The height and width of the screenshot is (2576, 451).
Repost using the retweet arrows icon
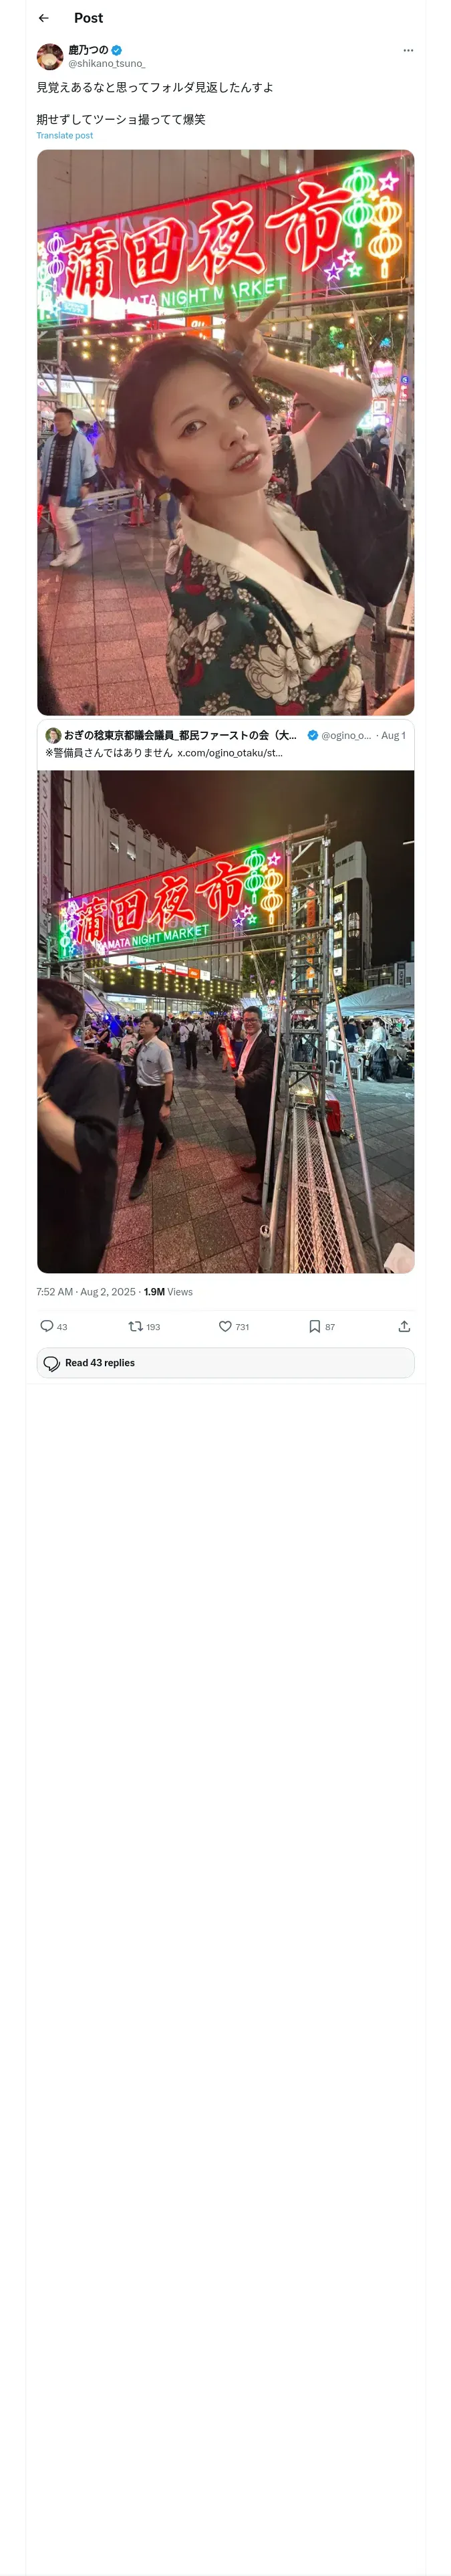(136, 1326)
